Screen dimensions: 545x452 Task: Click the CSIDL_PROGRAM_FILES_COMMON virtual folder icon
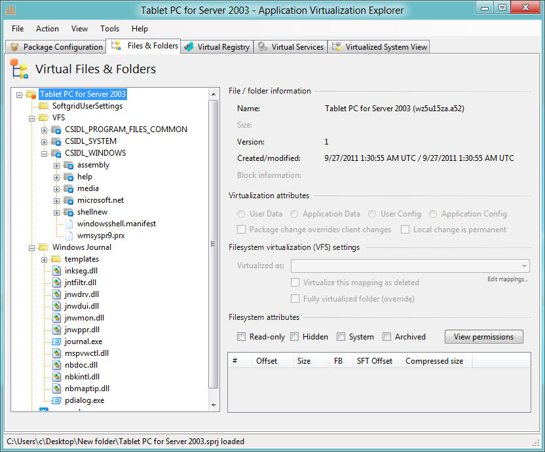56,130
